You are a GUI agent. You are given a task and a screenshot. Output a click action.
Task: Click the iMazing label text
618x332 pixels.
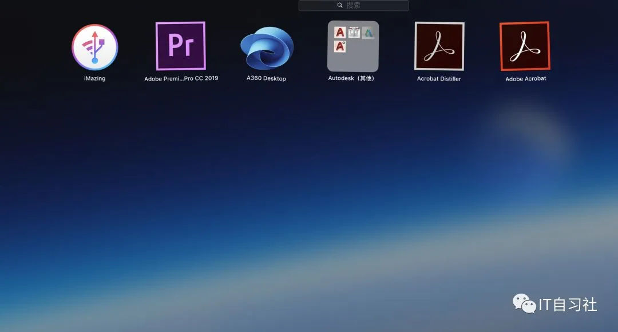pos(94,78)
